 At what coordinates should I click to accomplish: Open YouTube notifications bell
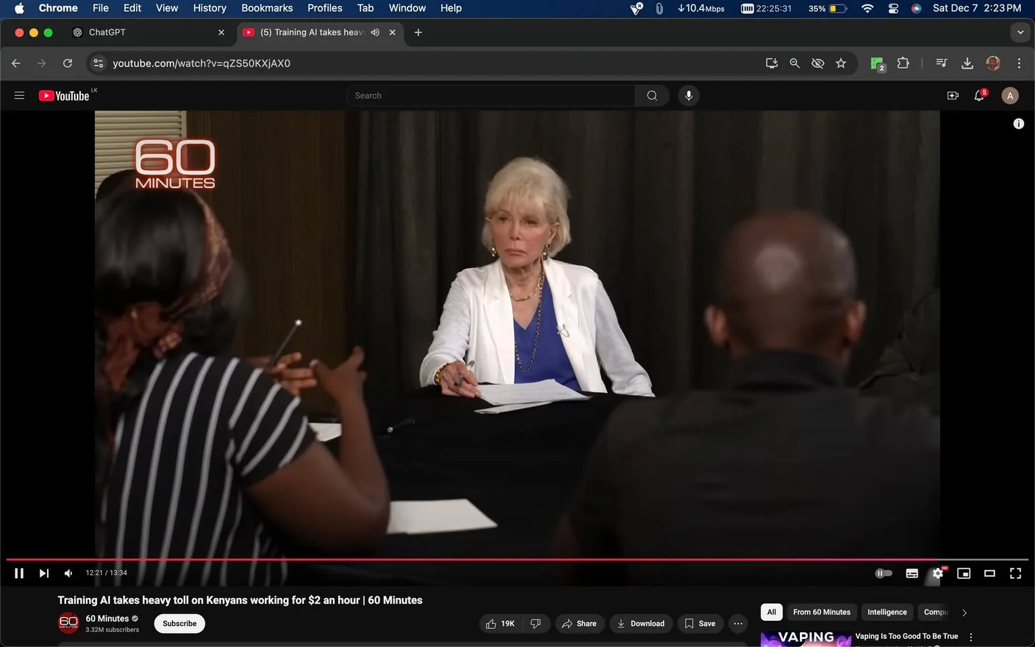(x=978, y=95)
